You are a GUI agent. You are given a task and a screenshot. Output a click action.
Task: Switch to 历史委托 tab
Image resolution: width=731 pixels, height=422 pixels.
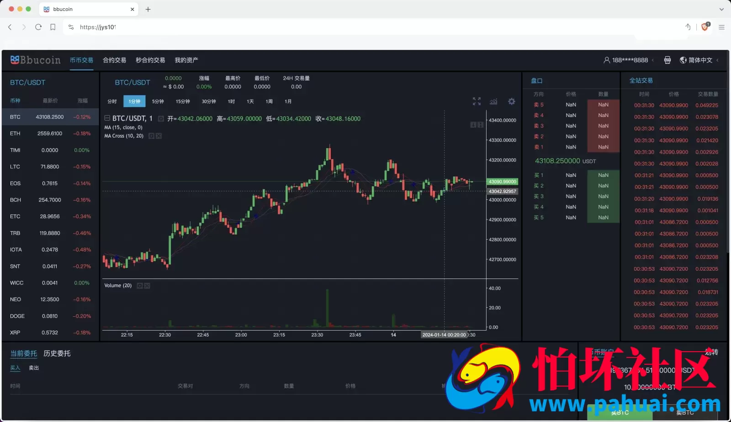coord(57,353)
